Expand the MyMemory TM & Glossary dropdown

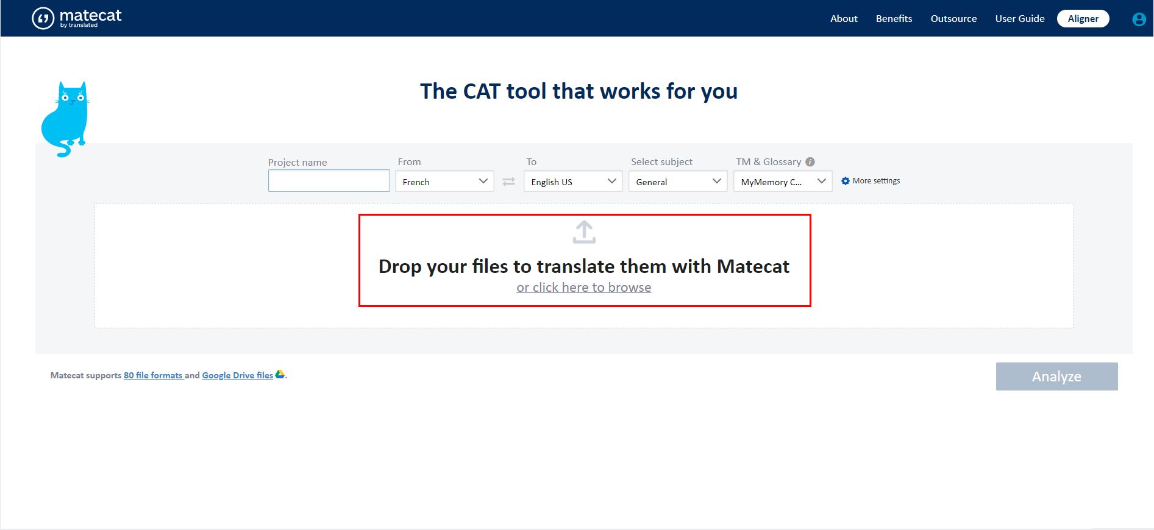pyautogui.click(x=783, y=182)
